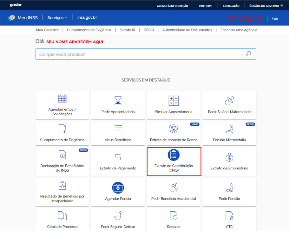Screen dimensions: 289x231
Task: Click the Pedir Salário-Maternidade label
Action: [x=229, y=112]
